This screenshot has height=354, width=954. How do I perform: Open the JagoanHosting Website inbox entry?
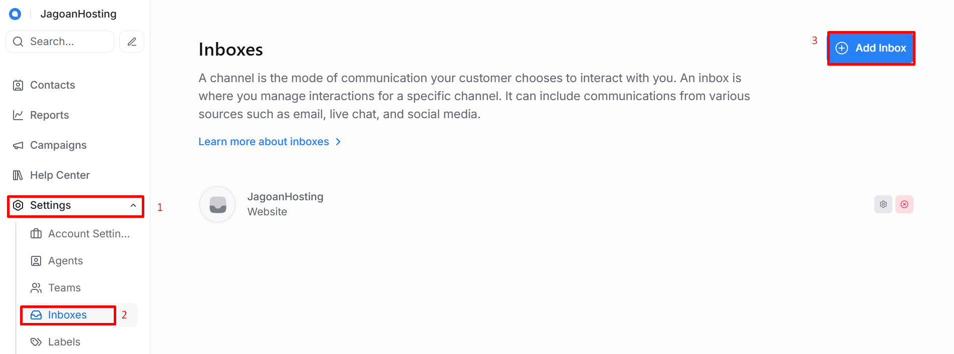(556, 204)
